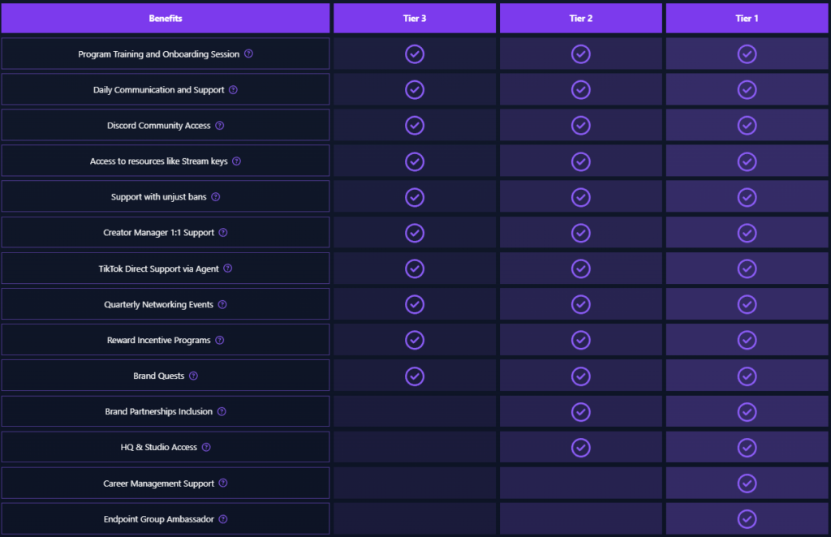Viewport: 831px width, 537px height.
Task: Select the Tier 2 column header
Action: [x=580, y=19]
